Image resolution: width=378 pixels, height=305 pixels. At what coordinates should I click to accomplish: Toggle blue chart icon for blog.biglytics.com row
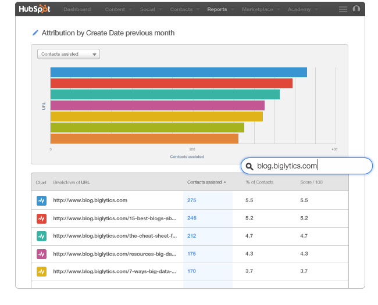pos(41,200)
